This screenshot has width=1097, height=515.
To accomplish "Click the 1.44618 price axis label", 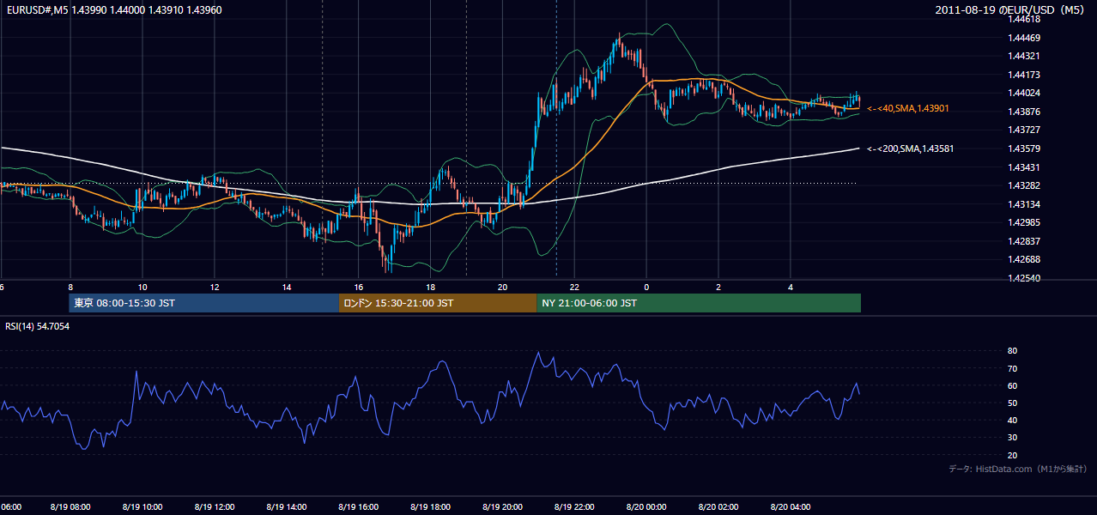I will pyautogui.click(x=1024, y=19).
